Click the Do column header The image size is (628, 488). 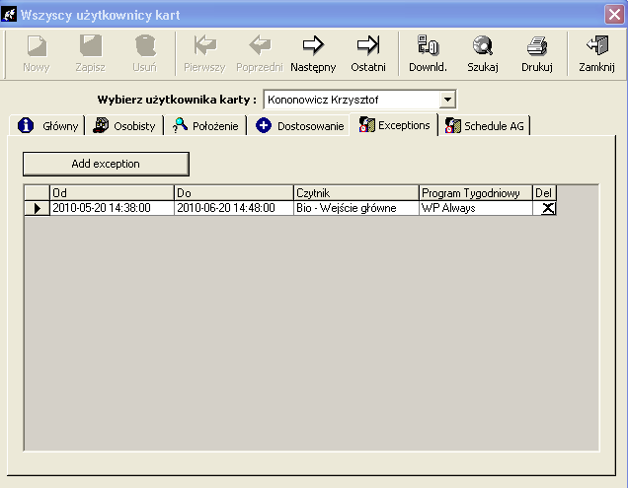tap(234, 193)
